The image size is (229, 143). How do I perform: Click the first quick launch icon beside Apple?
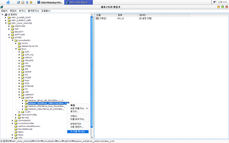tap(18, 2)
